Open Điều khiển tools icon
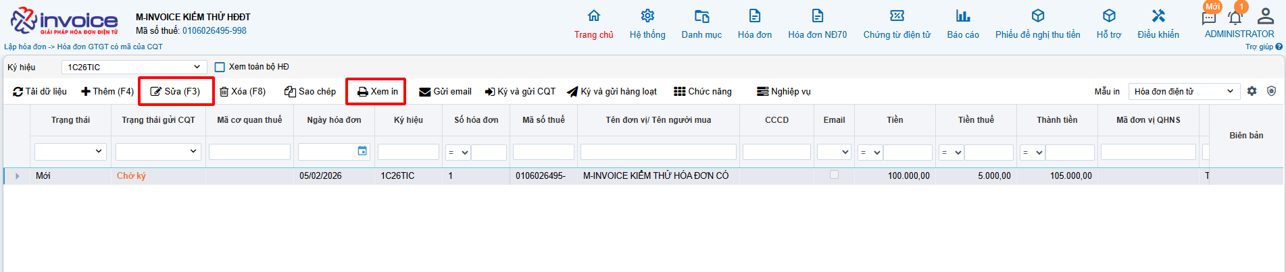This screenshot has height=272, width=1286. pyautogui.click(x=1158, y=16)
